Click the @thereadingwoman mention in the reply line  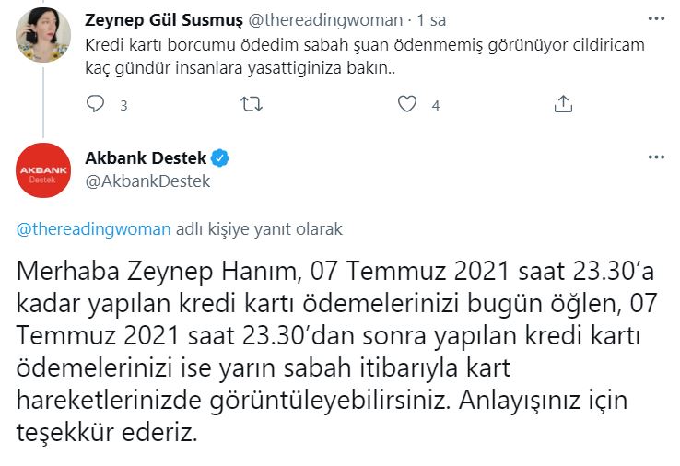click(95, 229)
